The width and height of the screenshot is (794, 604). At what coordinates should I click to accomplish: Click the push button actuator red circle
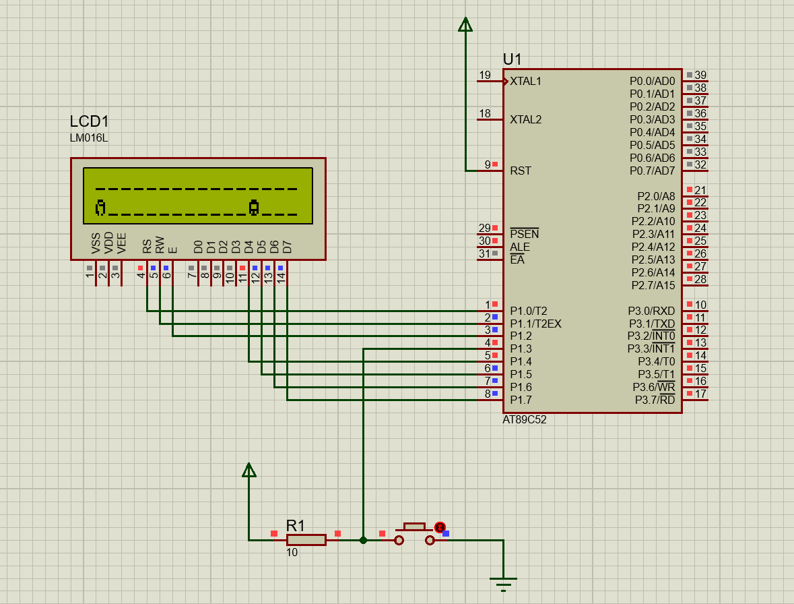click(x=440, y=527)
